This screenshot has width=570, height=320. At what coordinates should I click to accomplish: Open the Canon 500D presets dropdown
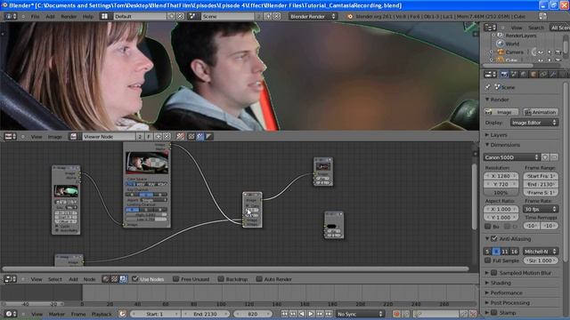point(511,157)
